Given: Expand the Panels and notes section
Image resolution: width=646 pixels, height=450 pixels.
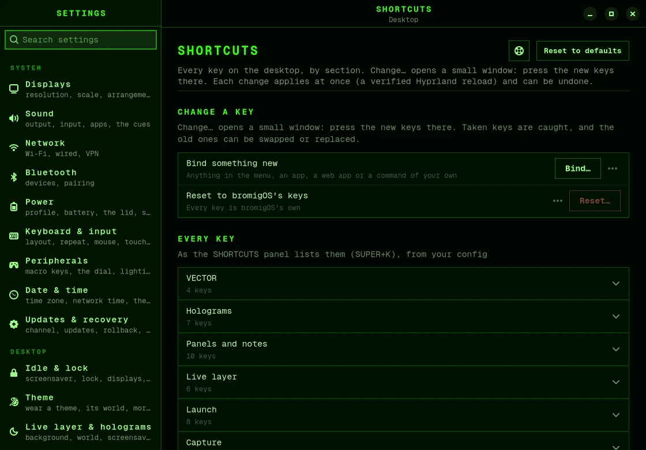Looking at the screenshot, I should click(403, 350).
